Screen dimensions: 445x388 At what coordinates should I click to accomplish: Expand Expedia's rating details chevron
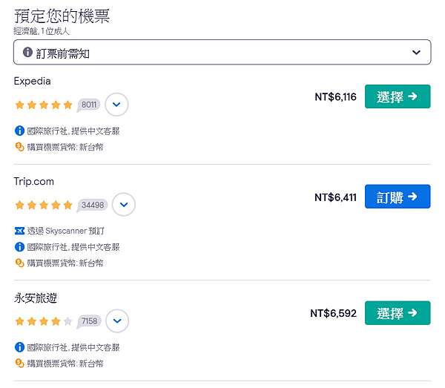(x=116, y=105)
